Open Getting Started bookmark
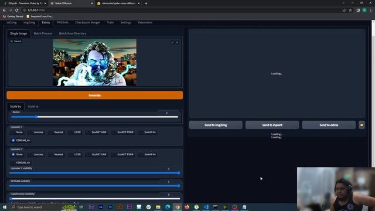The height and width of the screenshot is (211, 375). (x=13, y=16)
